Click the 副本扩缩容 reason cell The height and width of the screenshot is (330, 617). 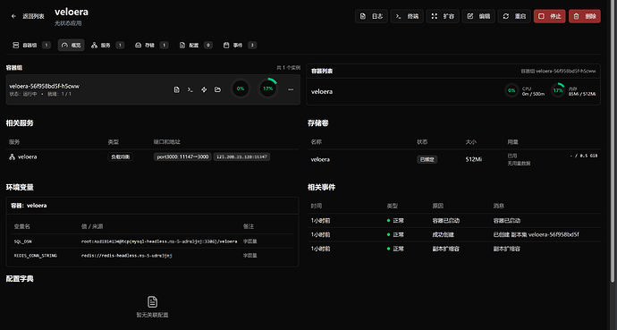coord(446,249)
